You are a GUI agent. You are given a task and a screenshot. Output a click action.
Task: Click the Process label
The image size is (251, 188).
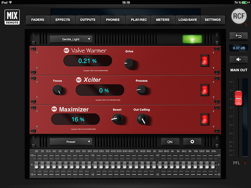point(142,81)
